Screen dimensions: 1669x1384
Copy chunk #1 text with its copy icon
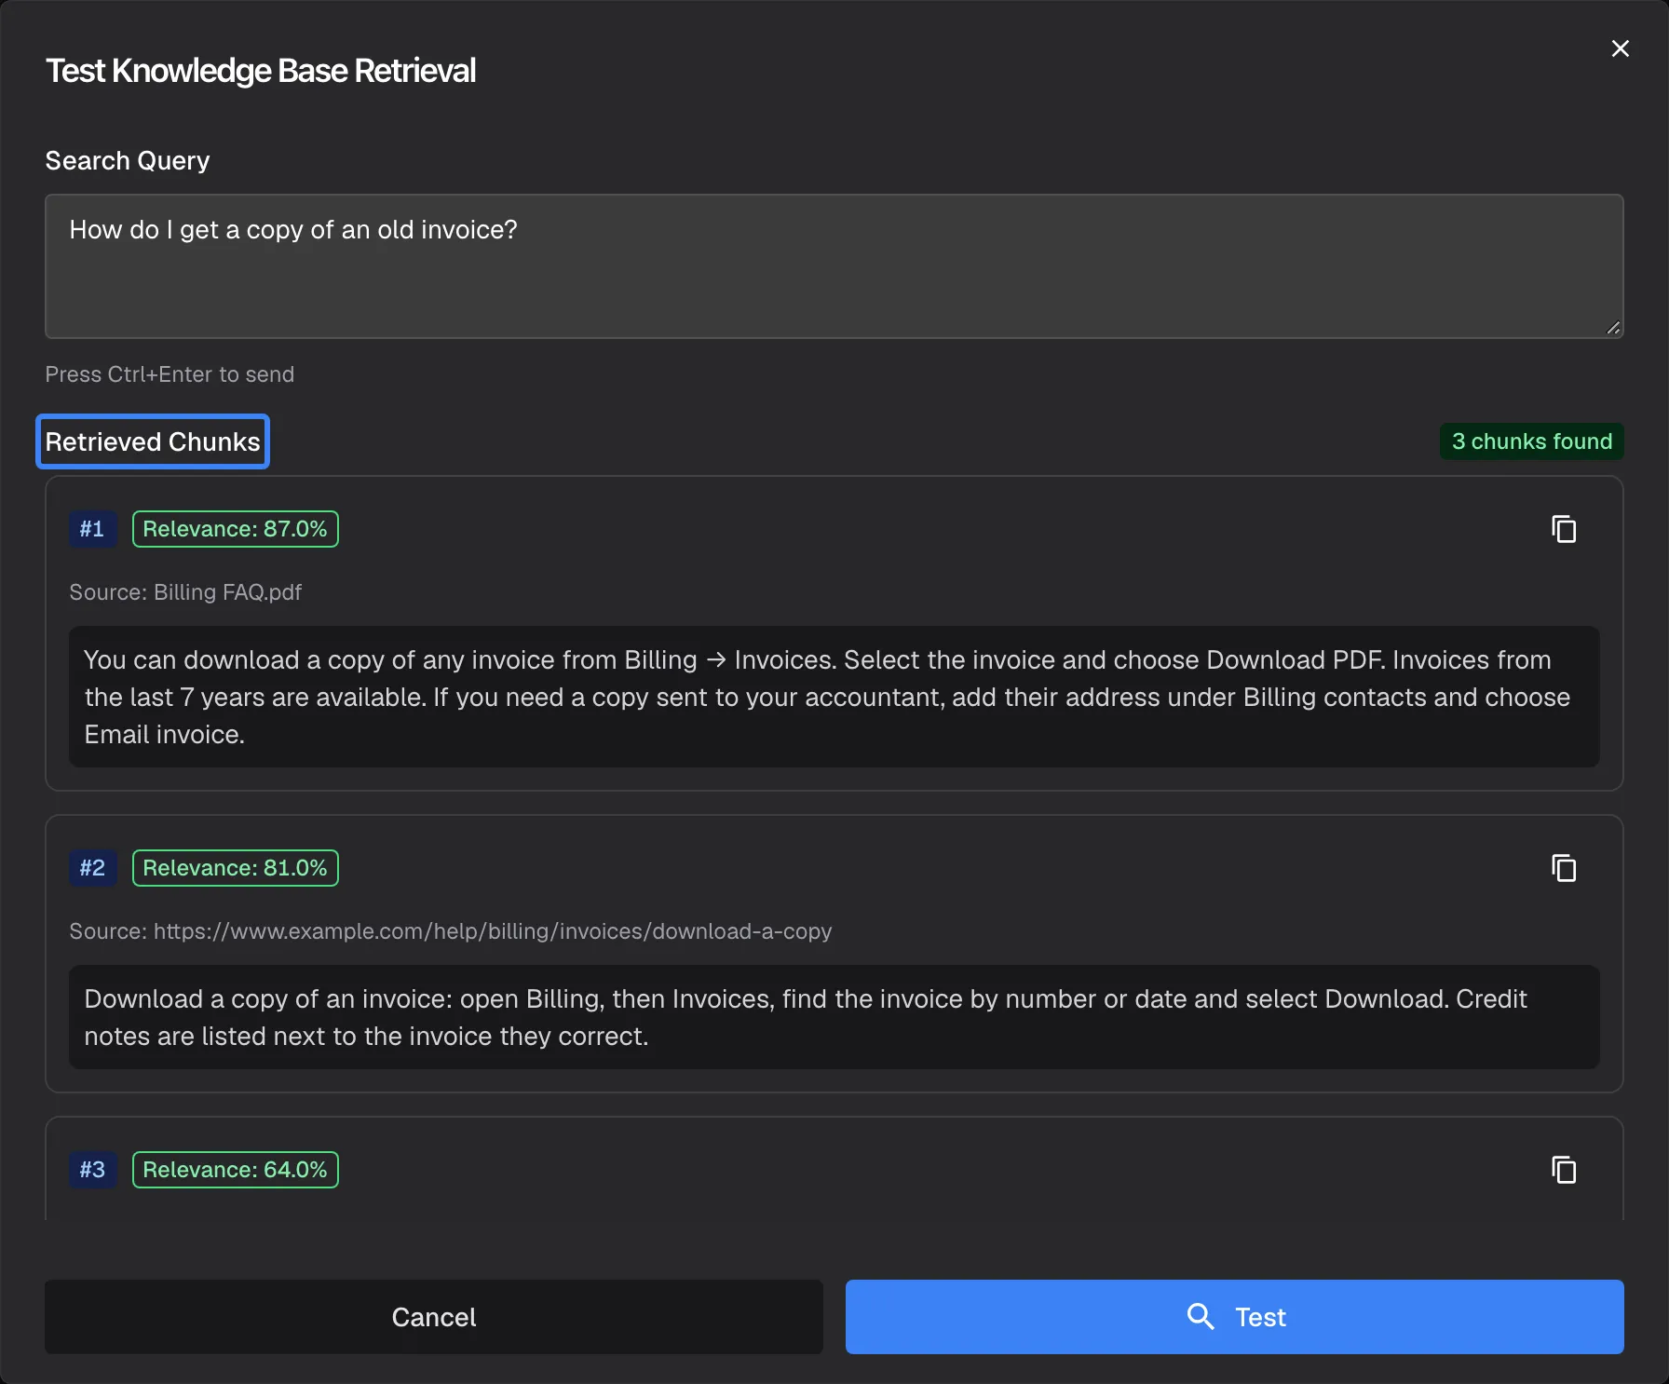(1564, 529)
